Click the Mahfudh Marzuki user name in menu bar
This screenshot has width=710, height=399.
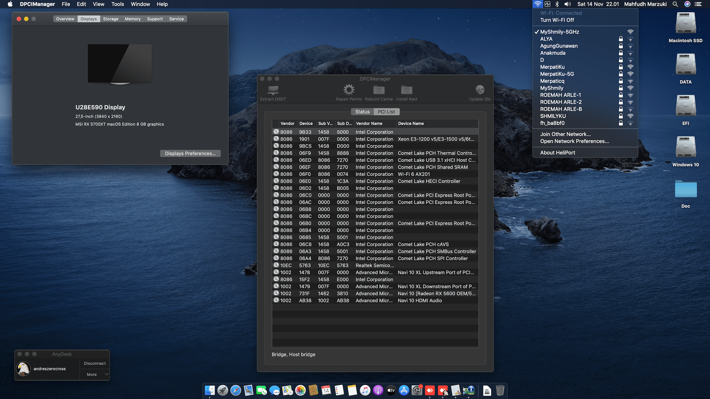[645, 4]
